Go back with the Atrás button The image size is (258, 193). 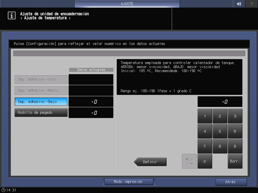(x=231, y=182)
